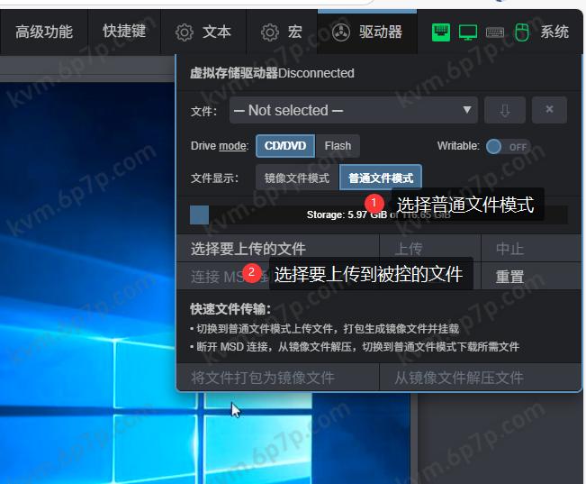This screenshot has width=586, height=484.
Task: Toggle the Writable switch
Action: pos(509,146)
